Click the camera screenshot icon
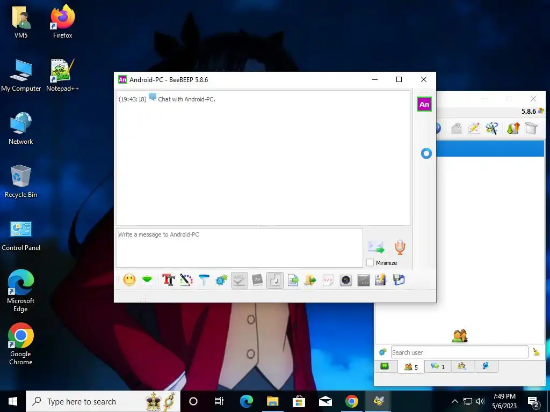Screen dimensions: 550x412 346,280
